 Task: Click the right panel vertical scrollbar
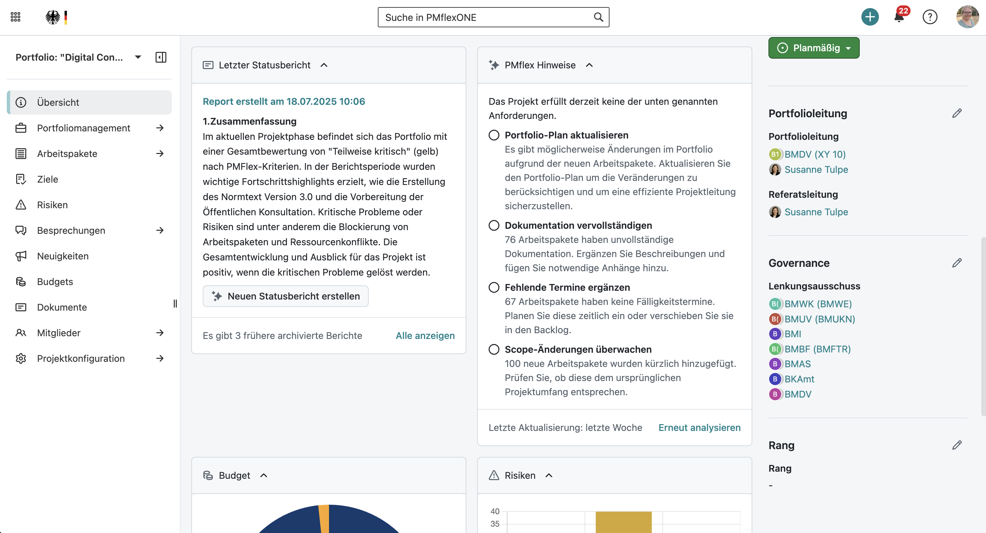tap(983, 326)
